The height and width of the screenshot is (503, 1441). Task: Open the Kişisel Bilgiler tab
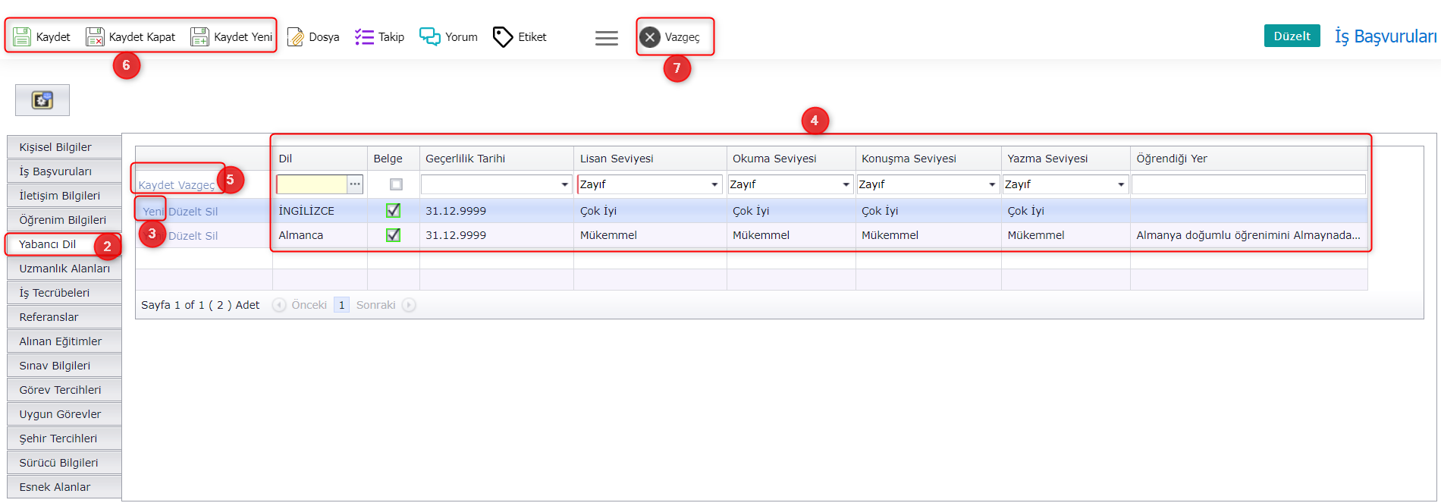tap(64, 147)
